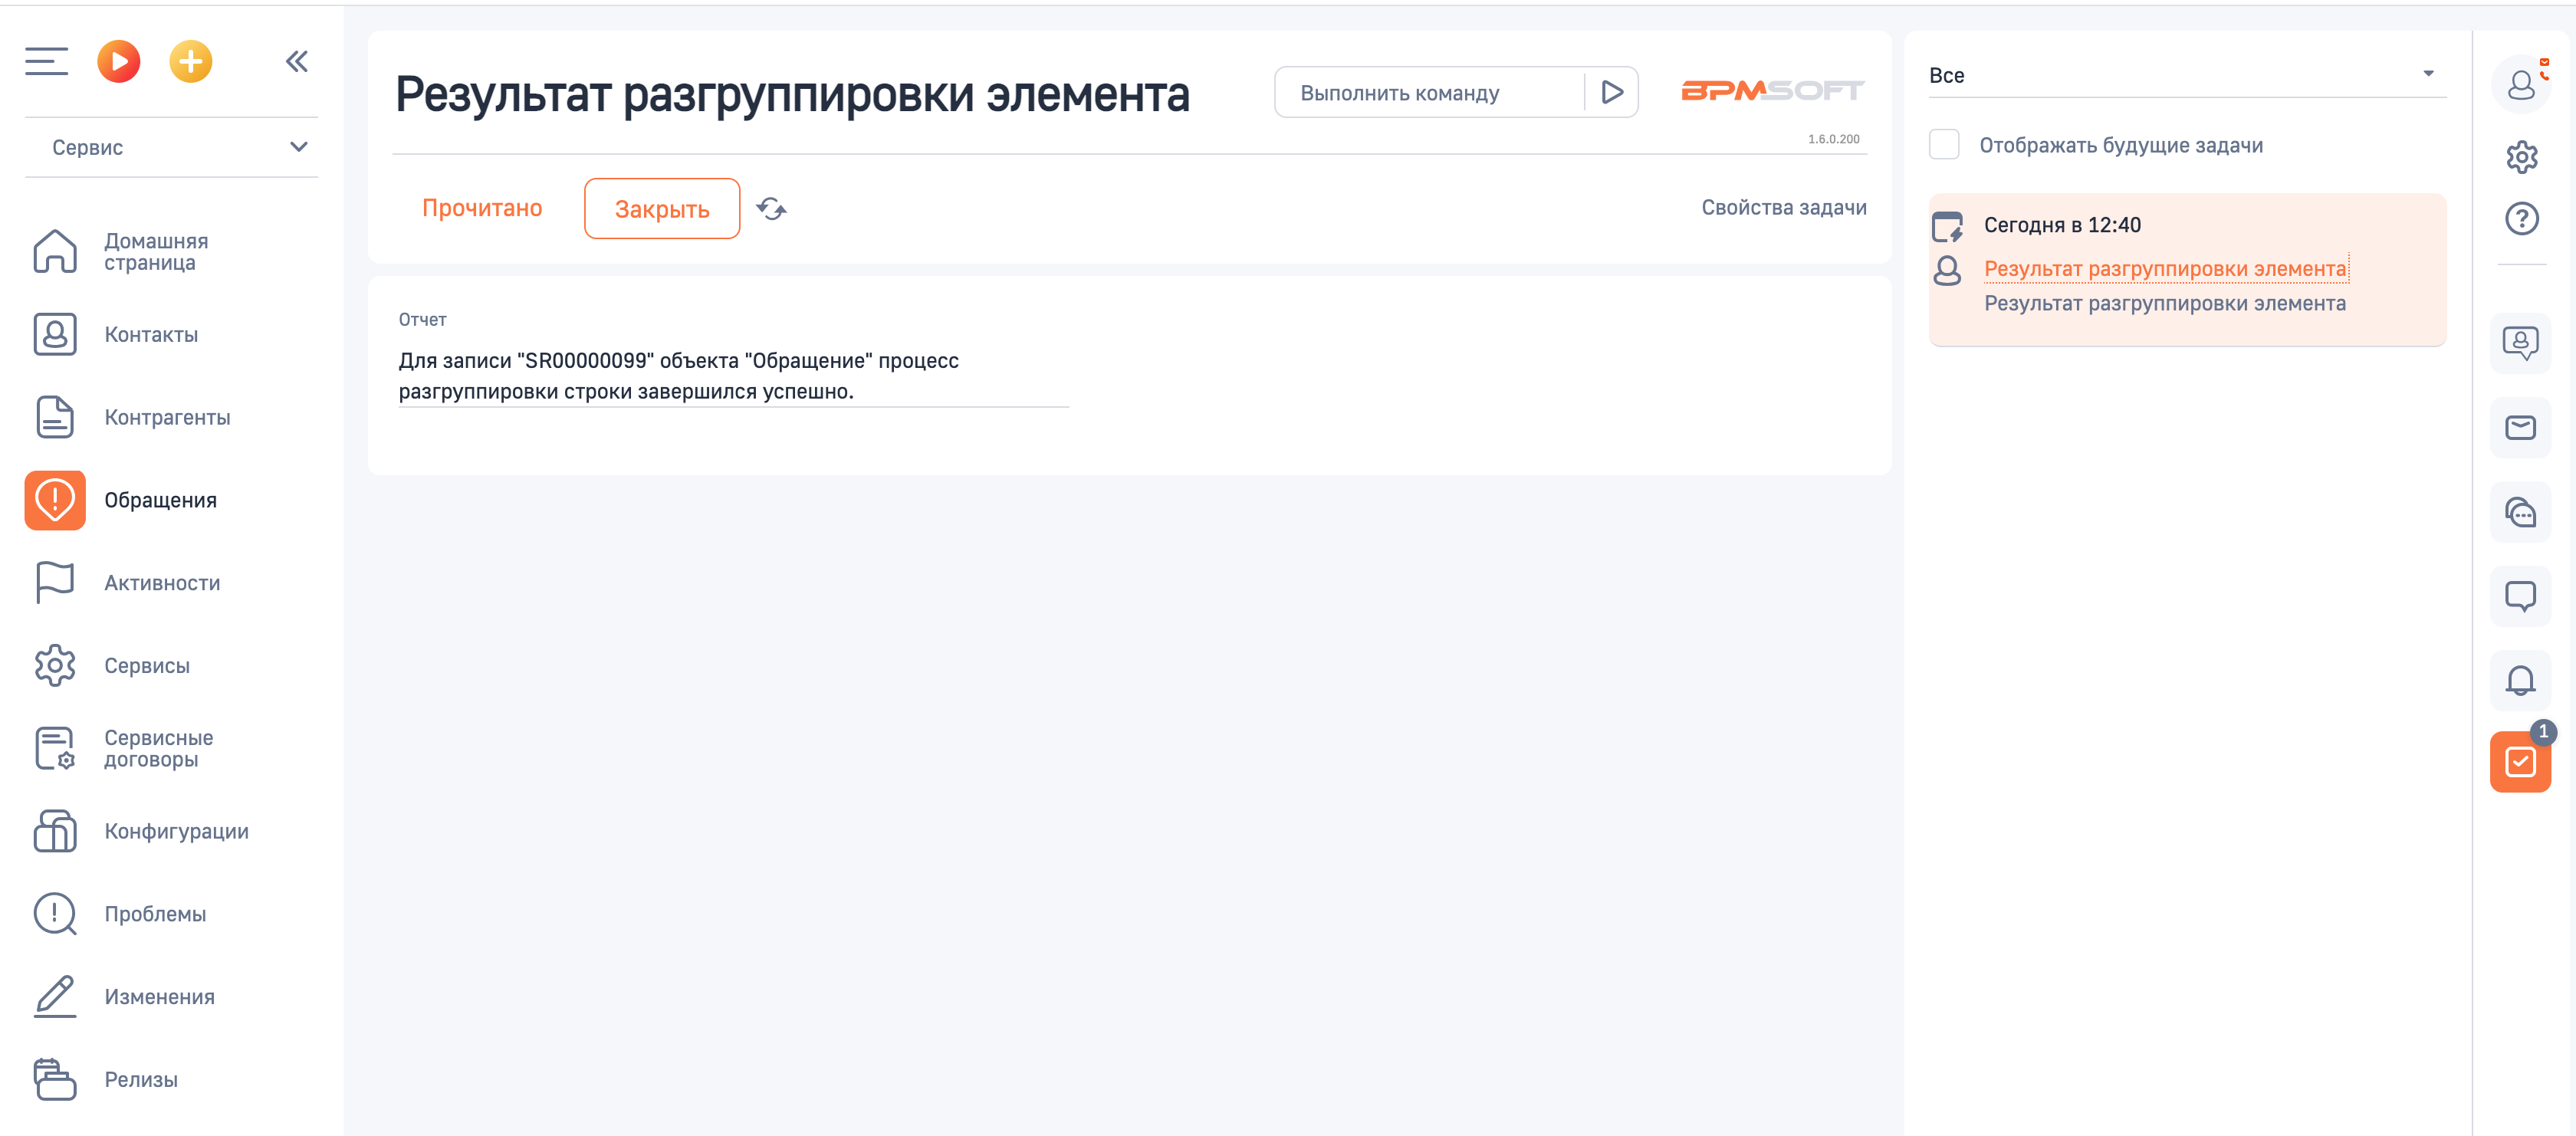Select Сегодня в 12:40 task date text

2062,225
